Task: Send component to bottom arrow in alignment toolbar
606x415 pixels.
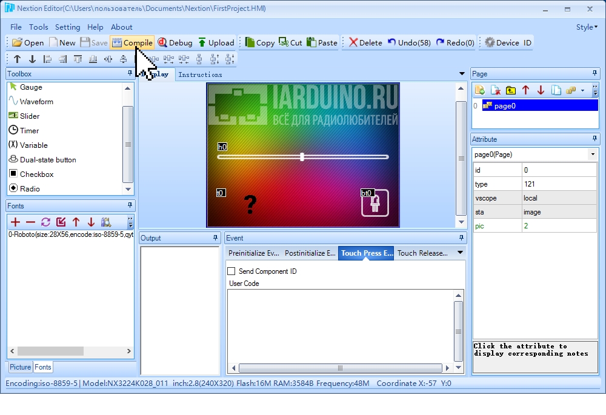Action: (33, 59)
